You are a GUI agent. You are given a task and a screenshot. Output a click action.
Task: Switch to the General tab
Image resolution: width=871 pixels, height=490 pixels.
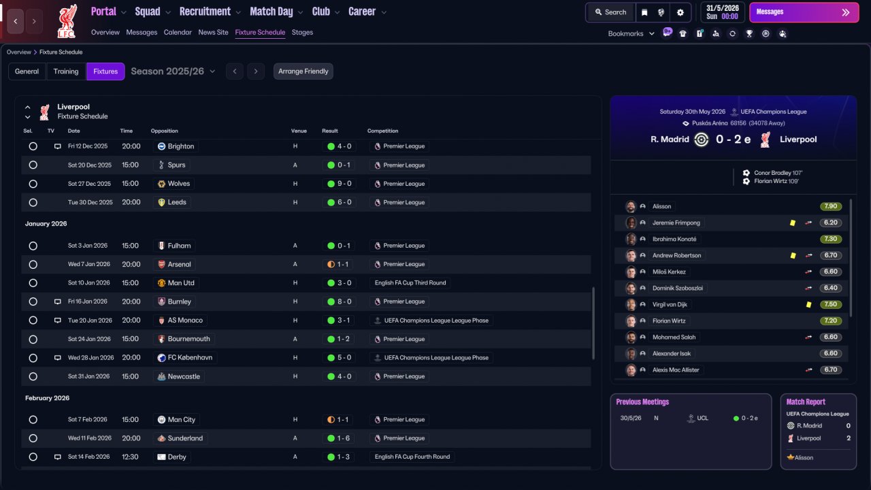27,71
